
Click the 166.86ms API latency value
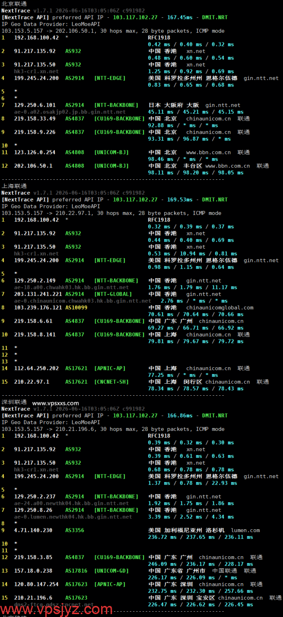coord(180,416)
